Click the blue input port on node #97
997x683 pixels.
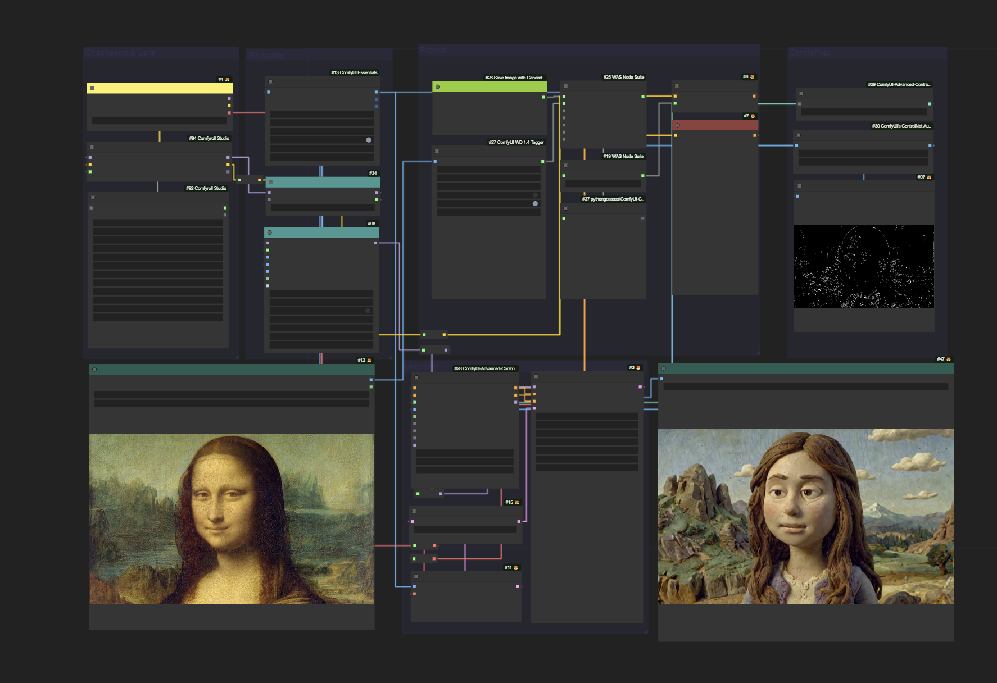(798, 197)
